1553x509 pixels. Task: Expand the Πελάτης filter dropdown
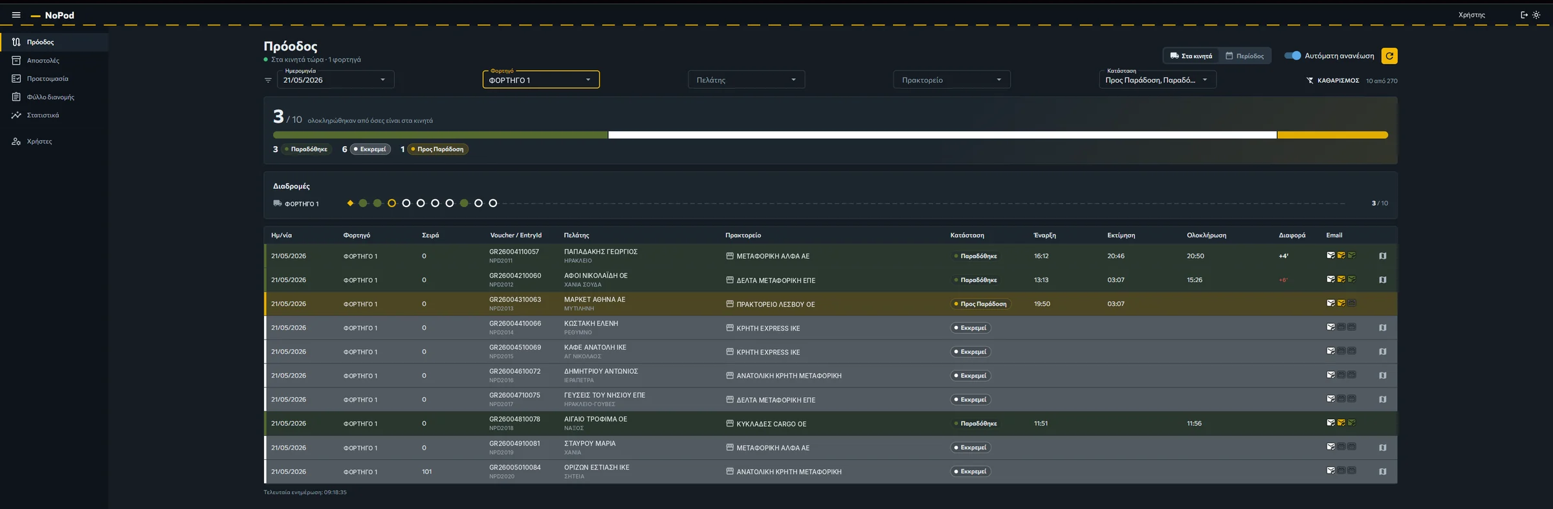[x=746, y=80]
